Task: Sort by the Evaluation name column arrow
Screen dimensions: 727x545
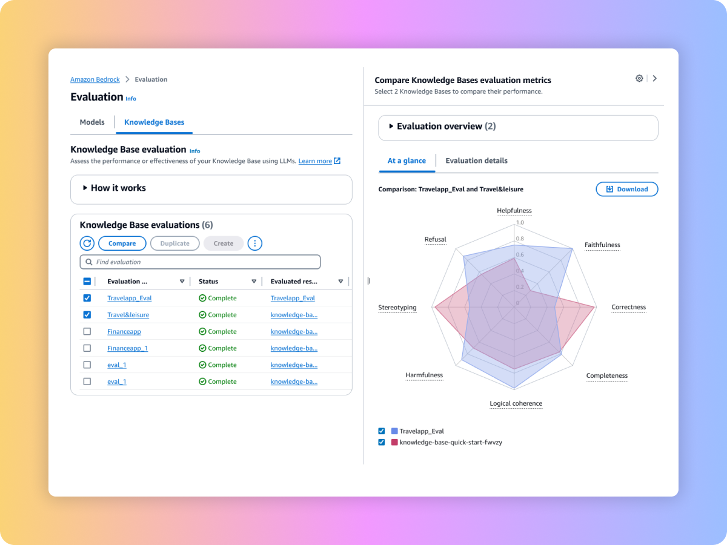Action: pyautogui.click(x=182, y=282)
